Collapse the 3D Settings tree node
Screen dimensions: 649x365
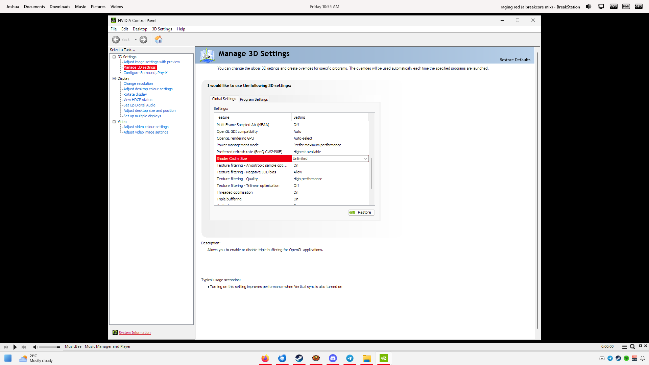tap(114, 57)
